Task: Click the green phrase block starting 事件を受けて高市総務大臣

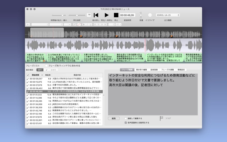Action: coord(130,58)
